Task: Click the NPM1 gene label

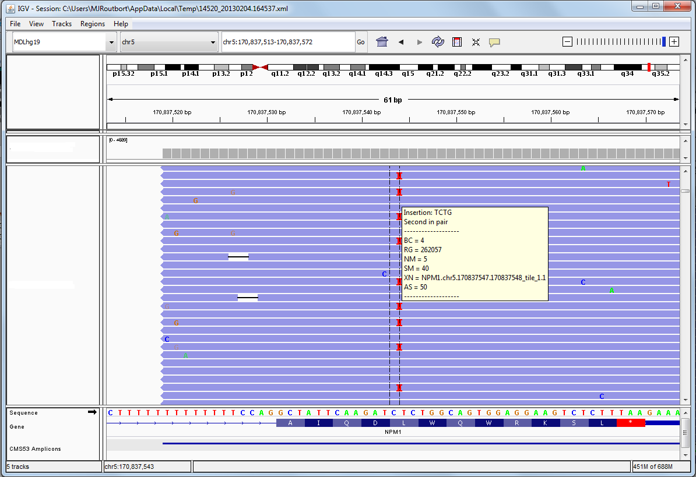Action: [x=393, y=432]
